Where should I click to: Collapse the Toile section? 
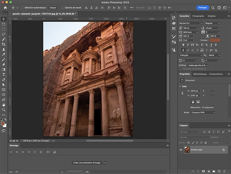coord(180,86)
